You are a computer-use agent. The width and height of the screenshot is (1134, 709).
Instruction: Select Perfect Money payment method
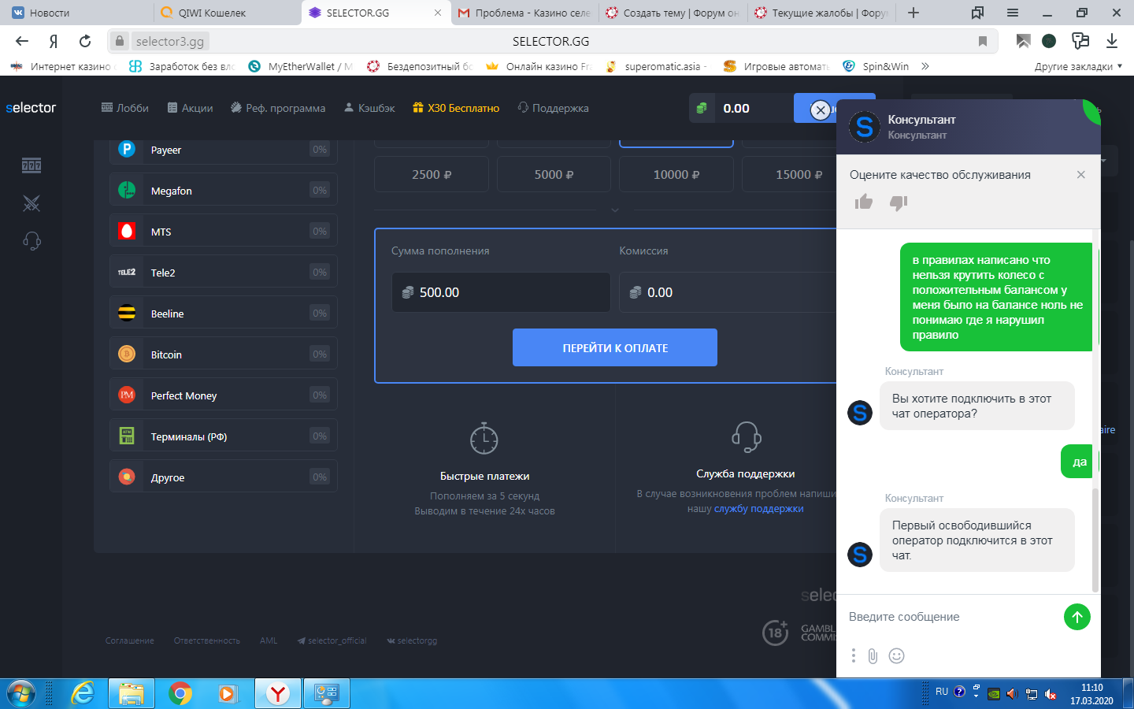[x=224, y=395]
